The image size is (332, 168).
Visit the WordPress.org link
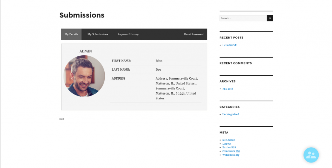(231, 155)
